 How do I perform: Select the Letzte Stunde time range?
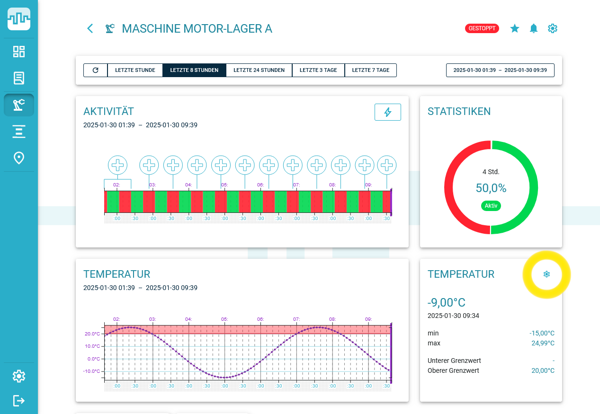[x=135, y=70]
